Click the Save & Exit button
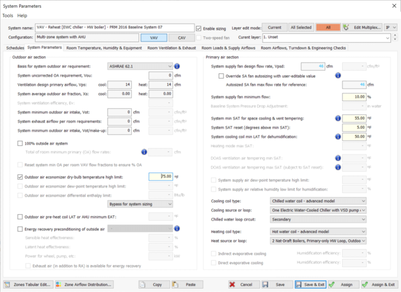This screenshot has width=401, height=292. [309, 284]
